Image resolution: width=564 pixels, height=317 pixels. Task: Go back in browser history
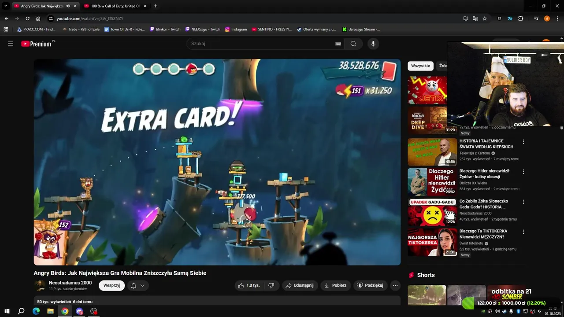[x=6, y=18]
